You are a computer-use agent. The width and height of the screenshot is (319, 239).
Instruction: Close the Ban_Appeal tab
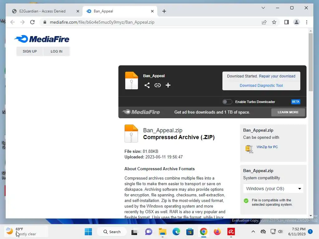pos(152,11)
